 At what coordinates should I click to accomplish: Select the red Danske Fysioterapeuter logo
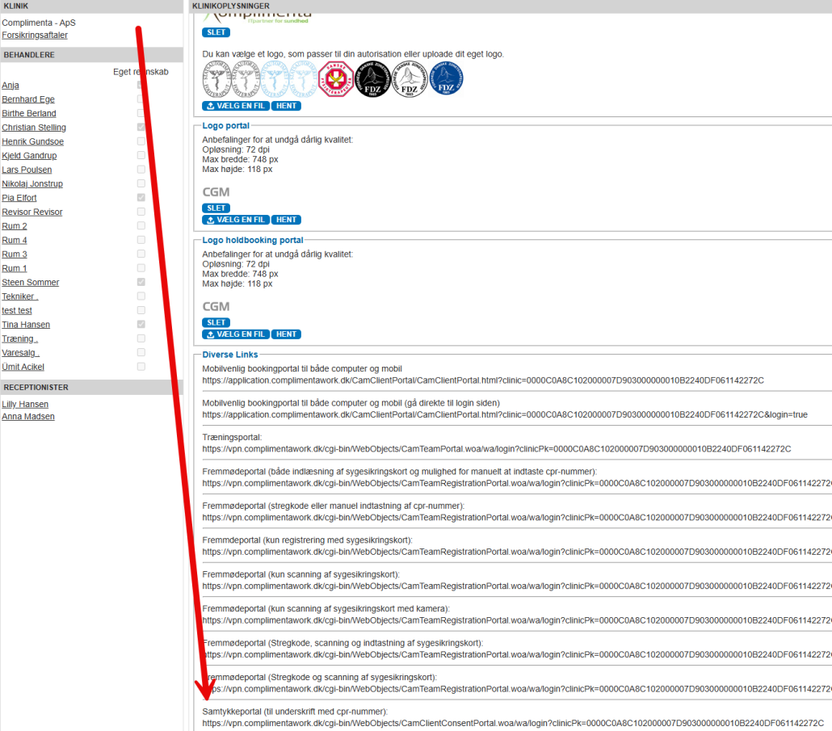point(334,79)
